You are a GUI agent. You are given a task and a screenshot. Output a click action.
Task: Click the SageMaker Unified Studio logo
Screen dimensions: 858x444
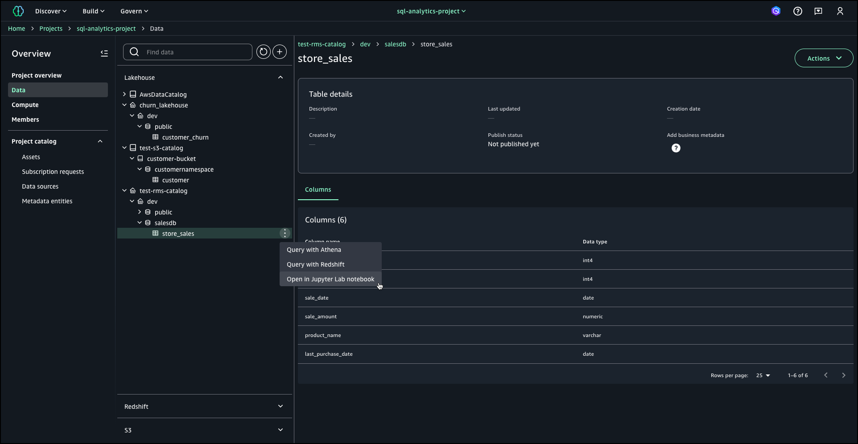coord(18,11)
